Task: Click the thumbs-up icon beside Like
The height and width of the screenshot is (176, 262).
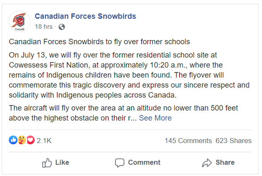Action: tap(47, 163)
